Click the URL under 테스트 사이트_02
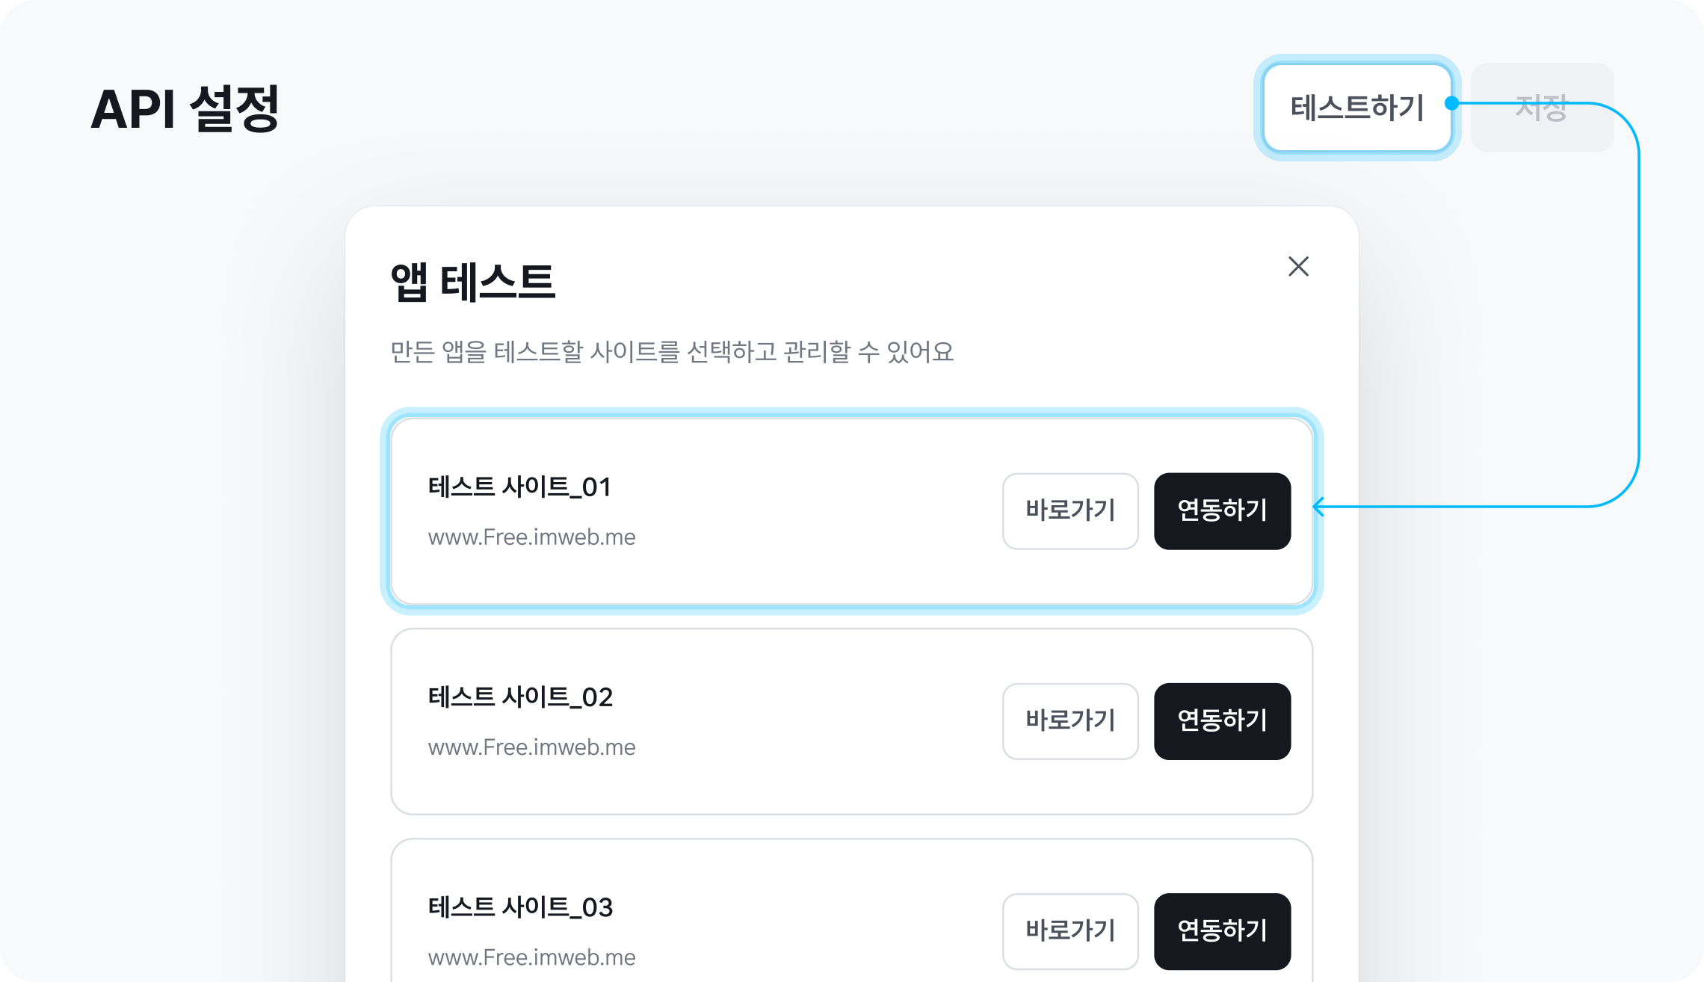The width and height of the screenshot is (1704, 982). [531, 747]
